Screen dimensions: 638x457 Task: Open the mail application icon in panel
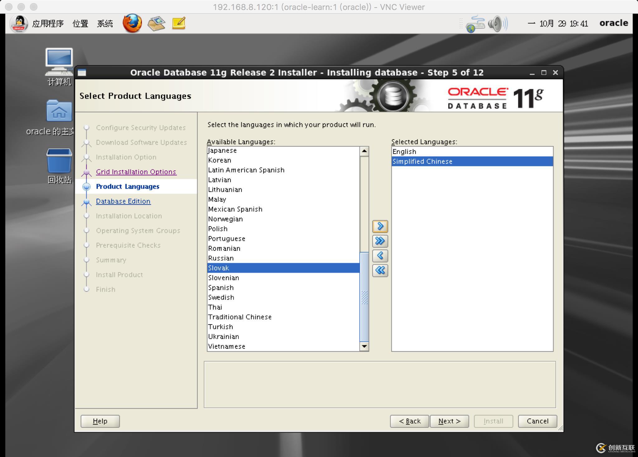[156, 23]
